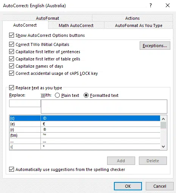Click the help question mark icon
This screenshot has height=193, width=176.
(x=151, y=5)
